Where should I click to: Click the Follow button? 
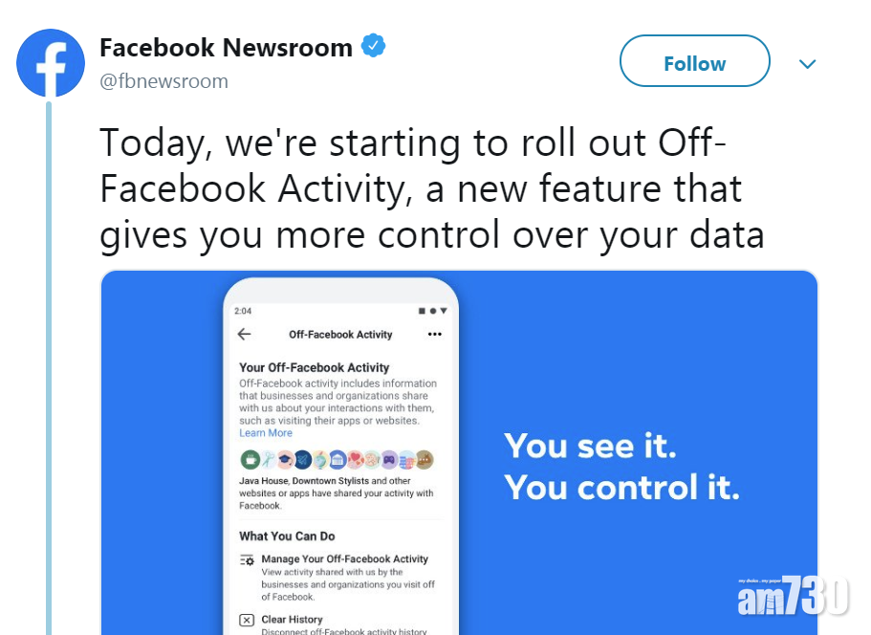(x=695, y=61)
